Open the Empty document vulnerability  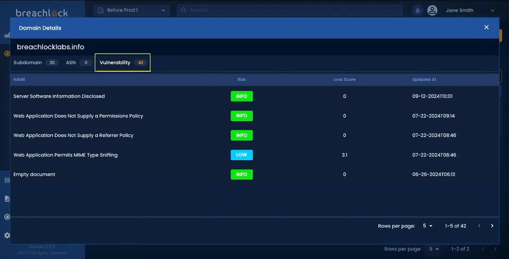(254, 174)
